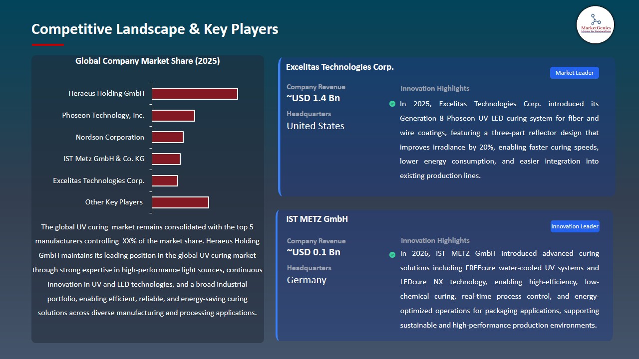Select the Excelitas Technologies Corp. bar
Viewport: 639px width, 359px height.
point(165,180)
